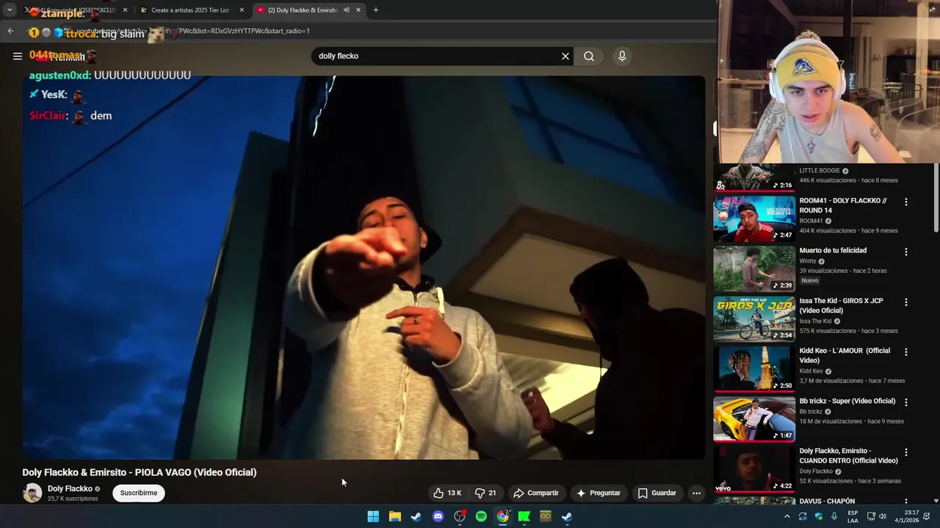Start voice search with microphone
940x528 pixels.
tap(622, 56)
